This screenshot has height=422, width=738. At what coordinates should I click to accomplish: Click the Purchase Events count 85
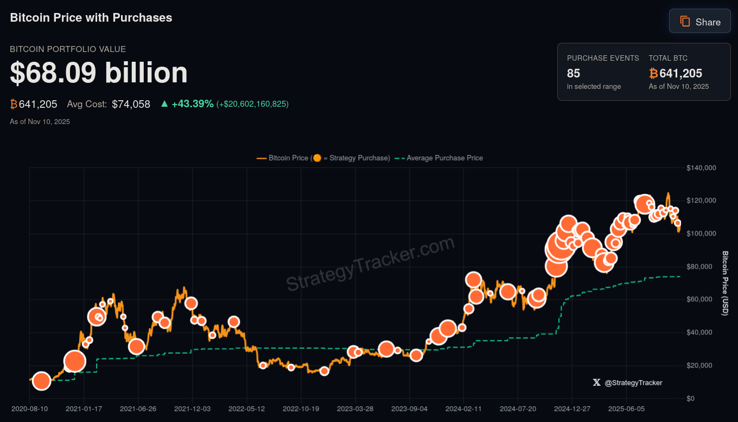coord(574,74)
